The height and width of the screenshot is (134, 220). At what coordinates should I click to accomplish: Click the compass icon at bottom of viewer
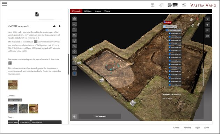pos(74,116)
